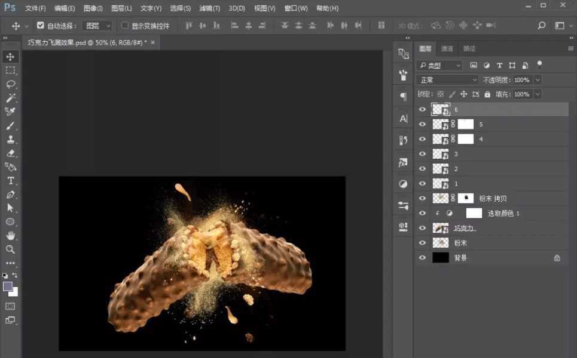Expand the 不透明度 opacity dropdown arrow
577x358 pixels.
pos(538,80)
